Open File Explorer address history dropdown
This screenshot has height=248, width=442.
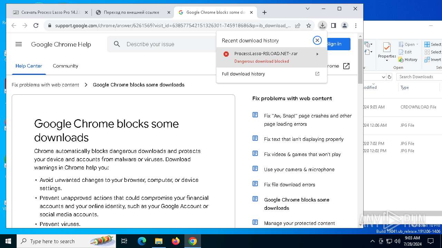pos(383,77)
